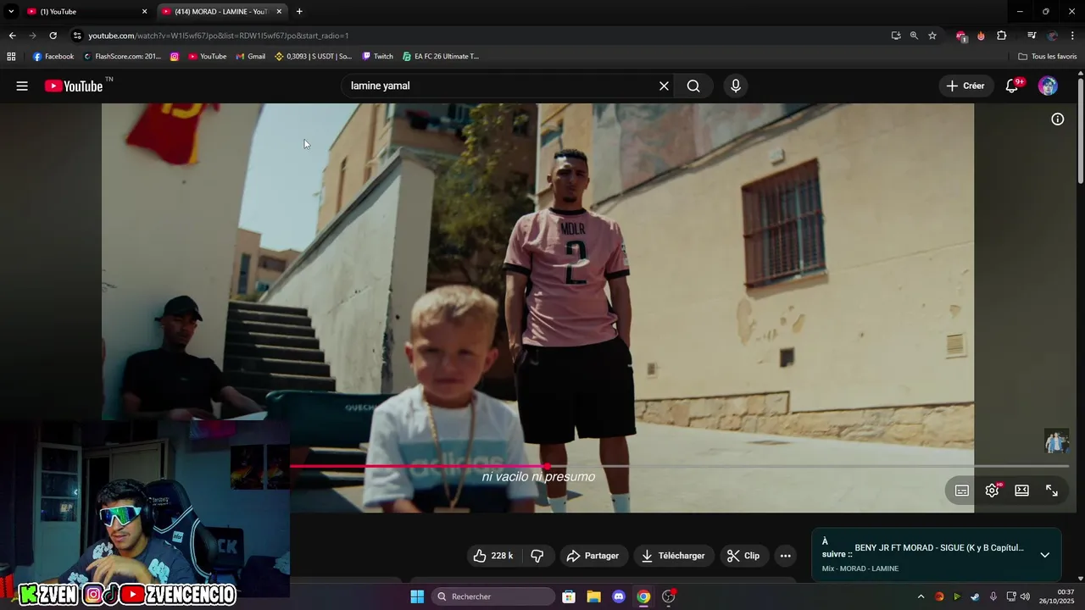Screen dimensions: 1085x610
Task: Open the Créer button
Action: pos(966,86)
